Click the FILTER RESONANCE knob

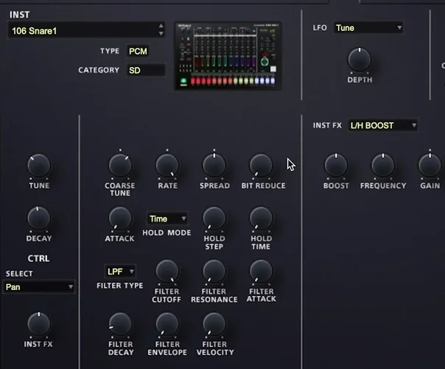coord(214,272)
